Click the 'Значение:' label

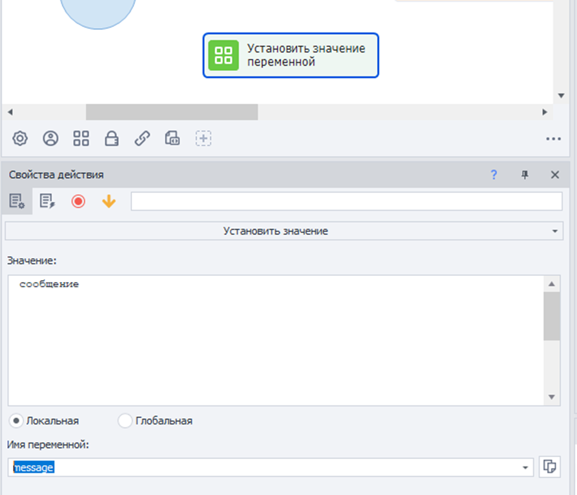click(x=32, y=261)
